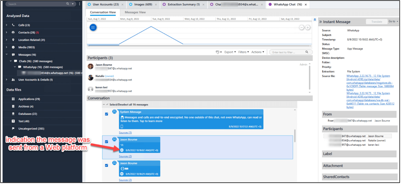Toggle checkbox for 10:18:02 Jason Bourne message
This screenshot has width=401, height=184.
click(x=106, y=142)
